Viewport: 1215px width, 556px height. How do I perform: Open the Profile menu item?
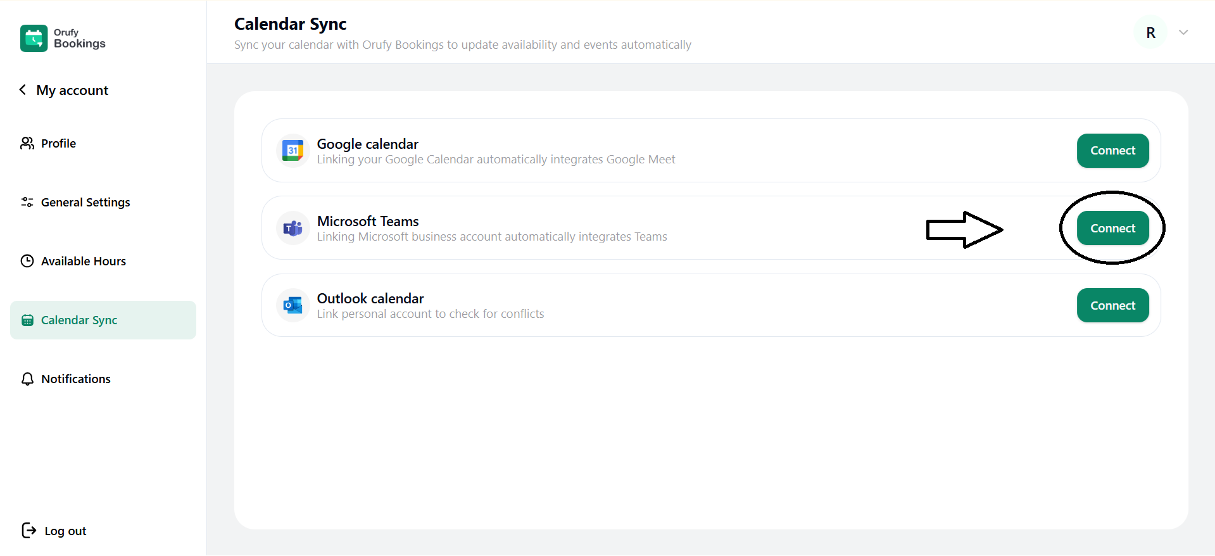(x=58, y=144)
